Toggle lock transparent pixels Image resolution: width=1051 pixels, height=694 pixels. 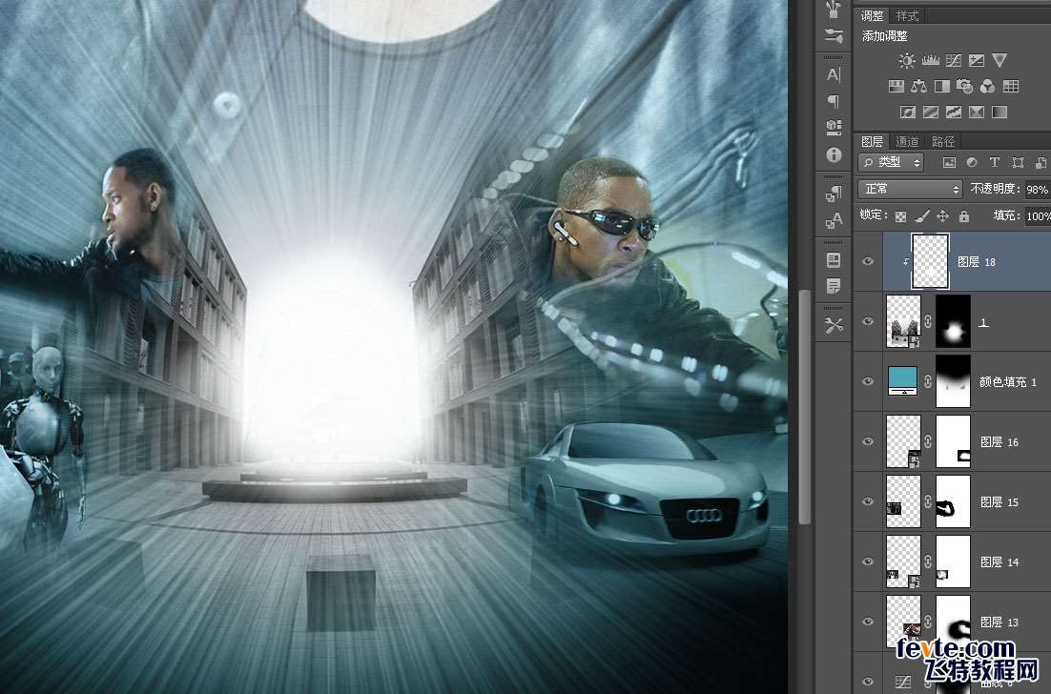pyautogui.click(x=901, y=216)
